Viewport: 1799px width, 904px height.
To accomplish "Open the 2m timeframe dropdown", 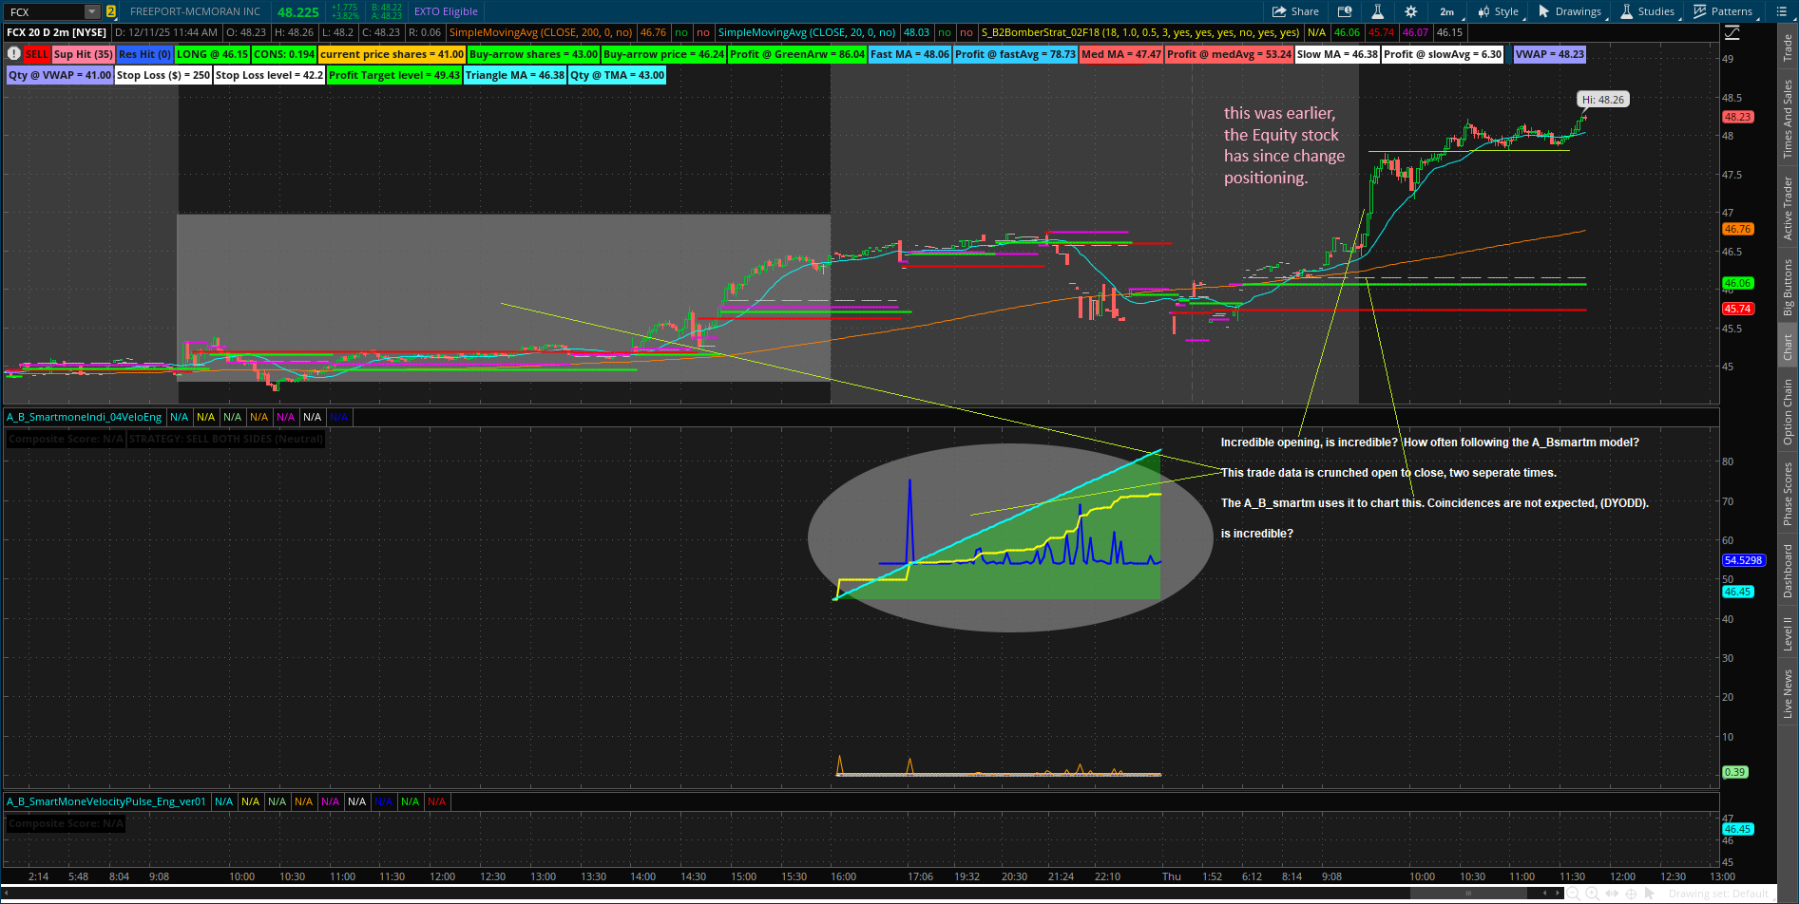I will click(1446, 11).
